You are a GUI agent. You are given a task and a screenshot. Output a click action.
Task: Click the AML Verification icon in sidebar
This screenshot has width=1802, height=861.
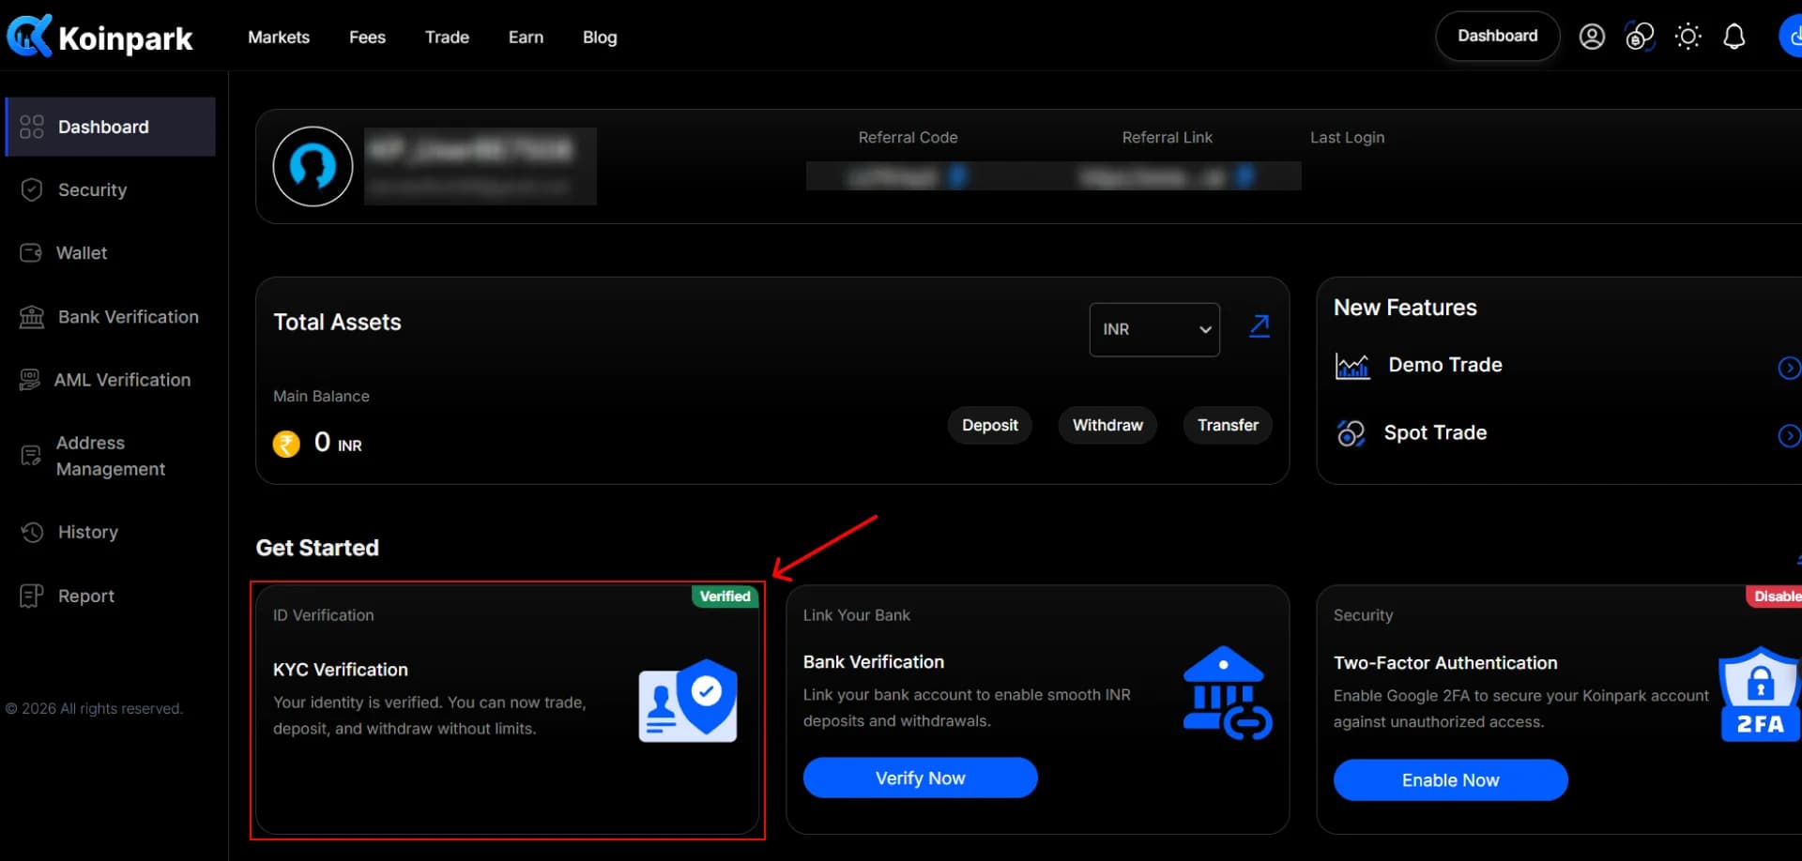click(x=30, y=380)
